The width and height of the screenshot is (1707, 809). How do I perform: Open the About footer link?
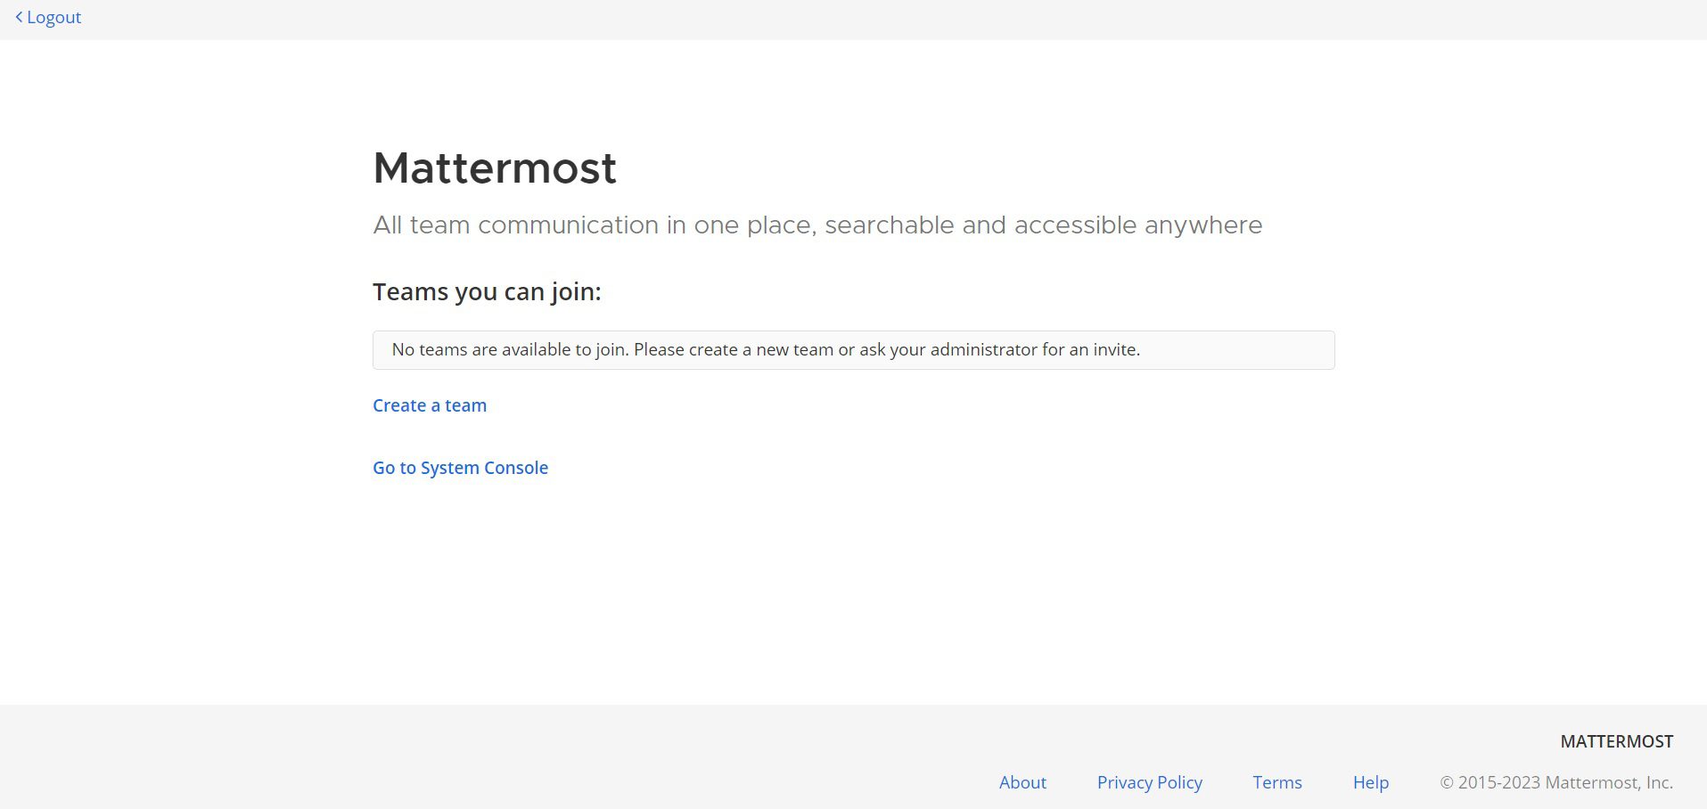point(1022,782)
